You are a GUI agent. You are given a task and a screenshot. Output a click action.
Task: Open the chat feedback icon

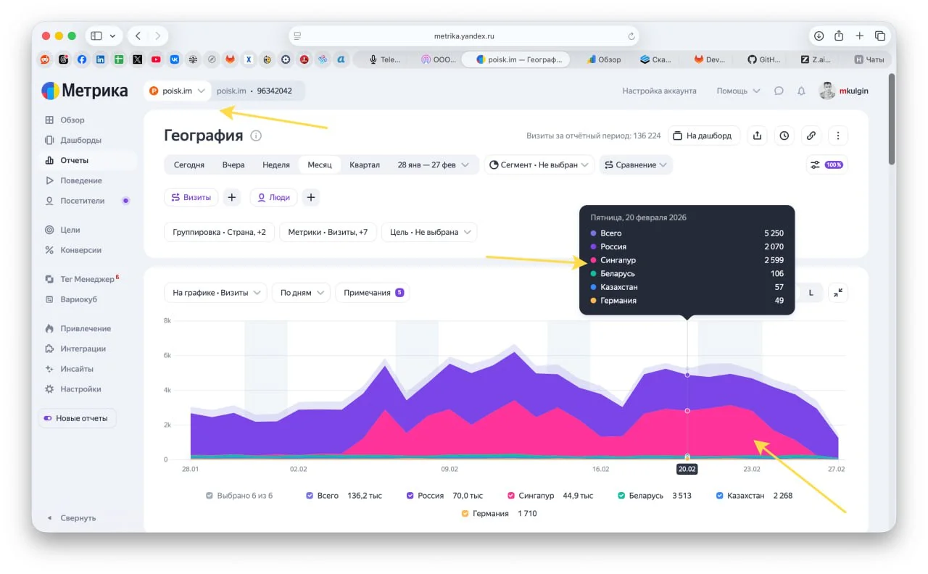click(779, 91)
